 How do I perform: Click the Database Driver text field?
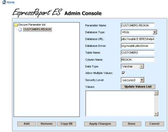pyautogui.click(x=138, y=46)
